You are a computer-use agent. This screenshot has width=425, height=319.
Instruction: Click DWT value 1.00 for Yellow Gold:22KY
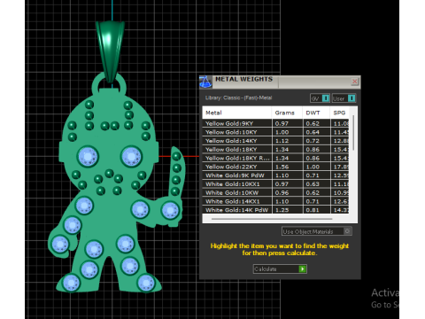tap(313, 167)
